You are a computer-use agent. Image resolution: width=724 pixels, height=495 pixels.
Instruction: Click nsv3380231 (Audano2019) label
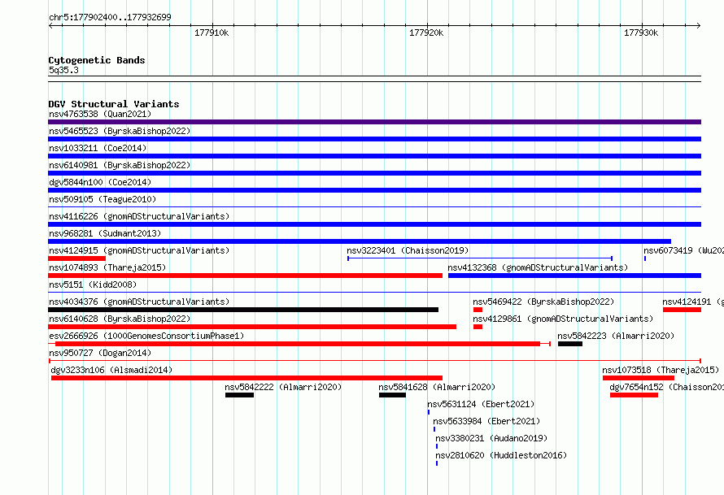pyautogui.click(x=491, y=438)
